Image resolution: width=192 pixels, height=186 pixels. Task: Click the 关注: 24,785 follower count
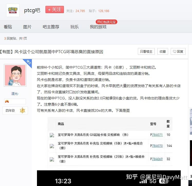click(x=75, y=11)
